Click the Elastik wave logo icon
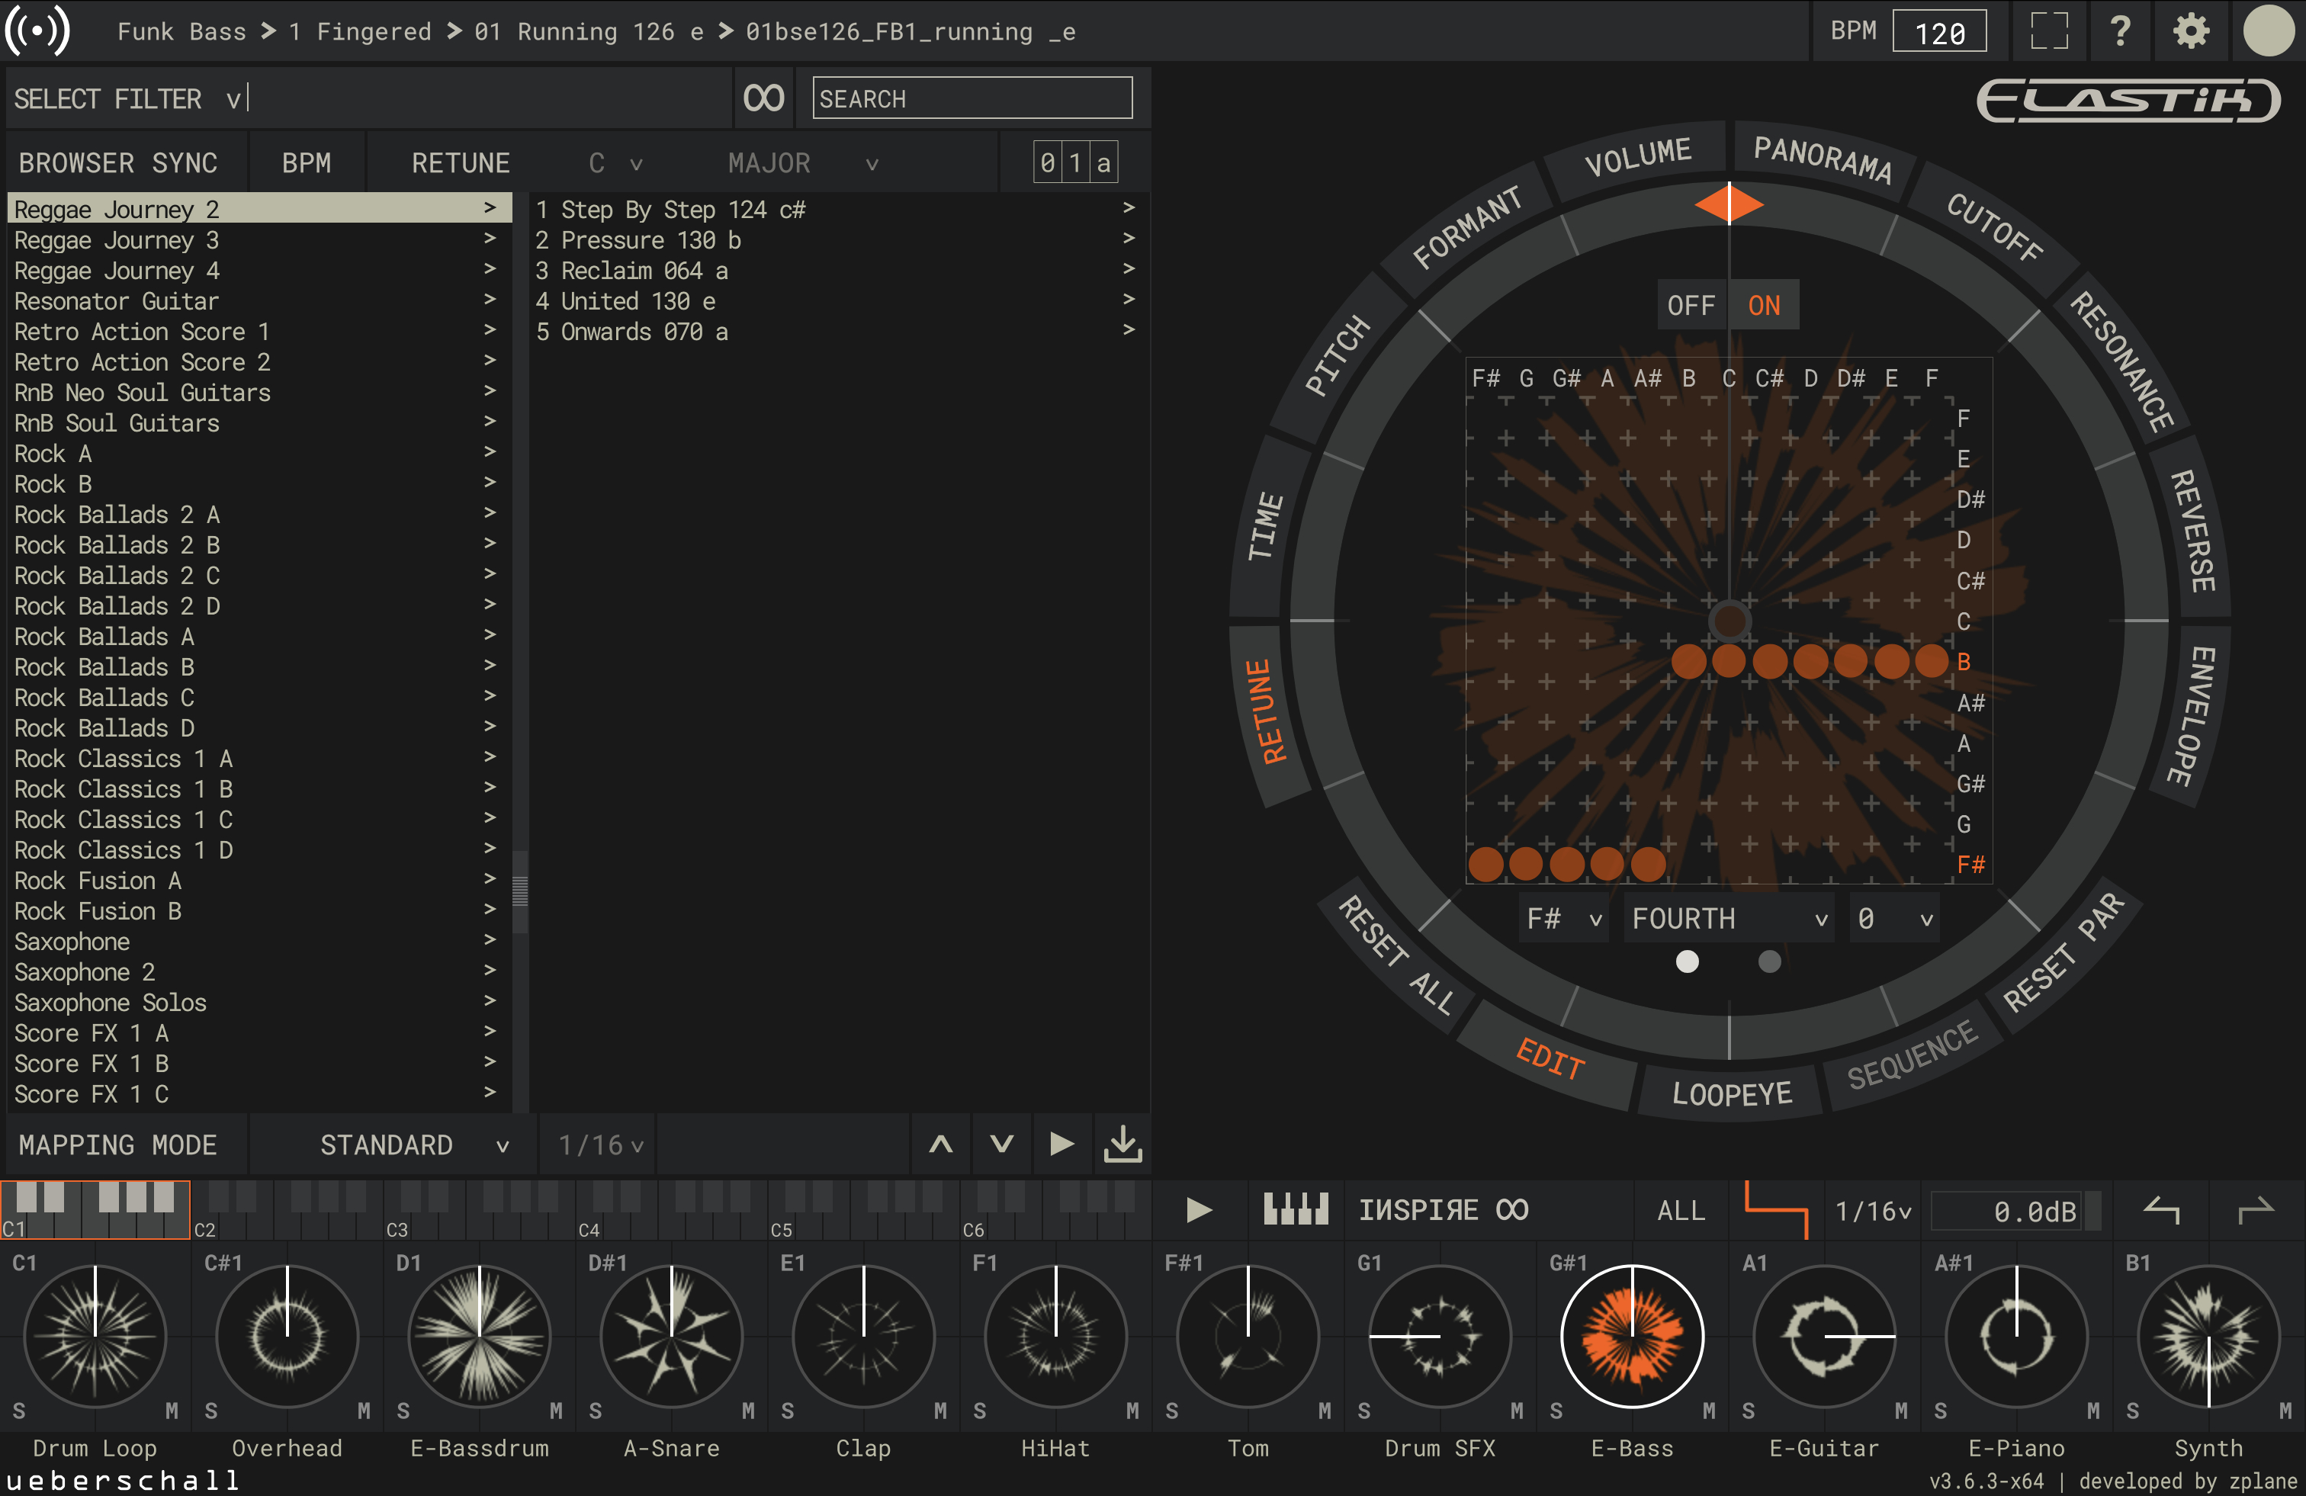Viewport: 2306px width, 1496px height. tap(37, 30)
